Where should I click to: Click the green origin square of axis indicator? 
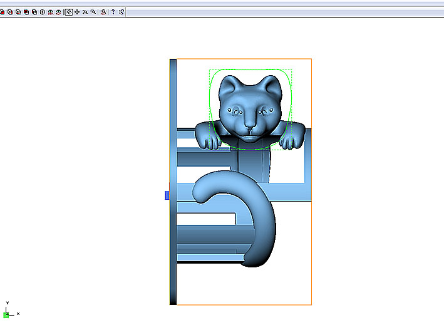[6, 314]
